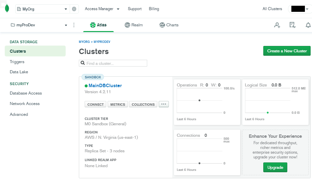The height and width of the screenshot is (181, 312).
Task: Click the search magnifier icon
Action: coord(83,63)
